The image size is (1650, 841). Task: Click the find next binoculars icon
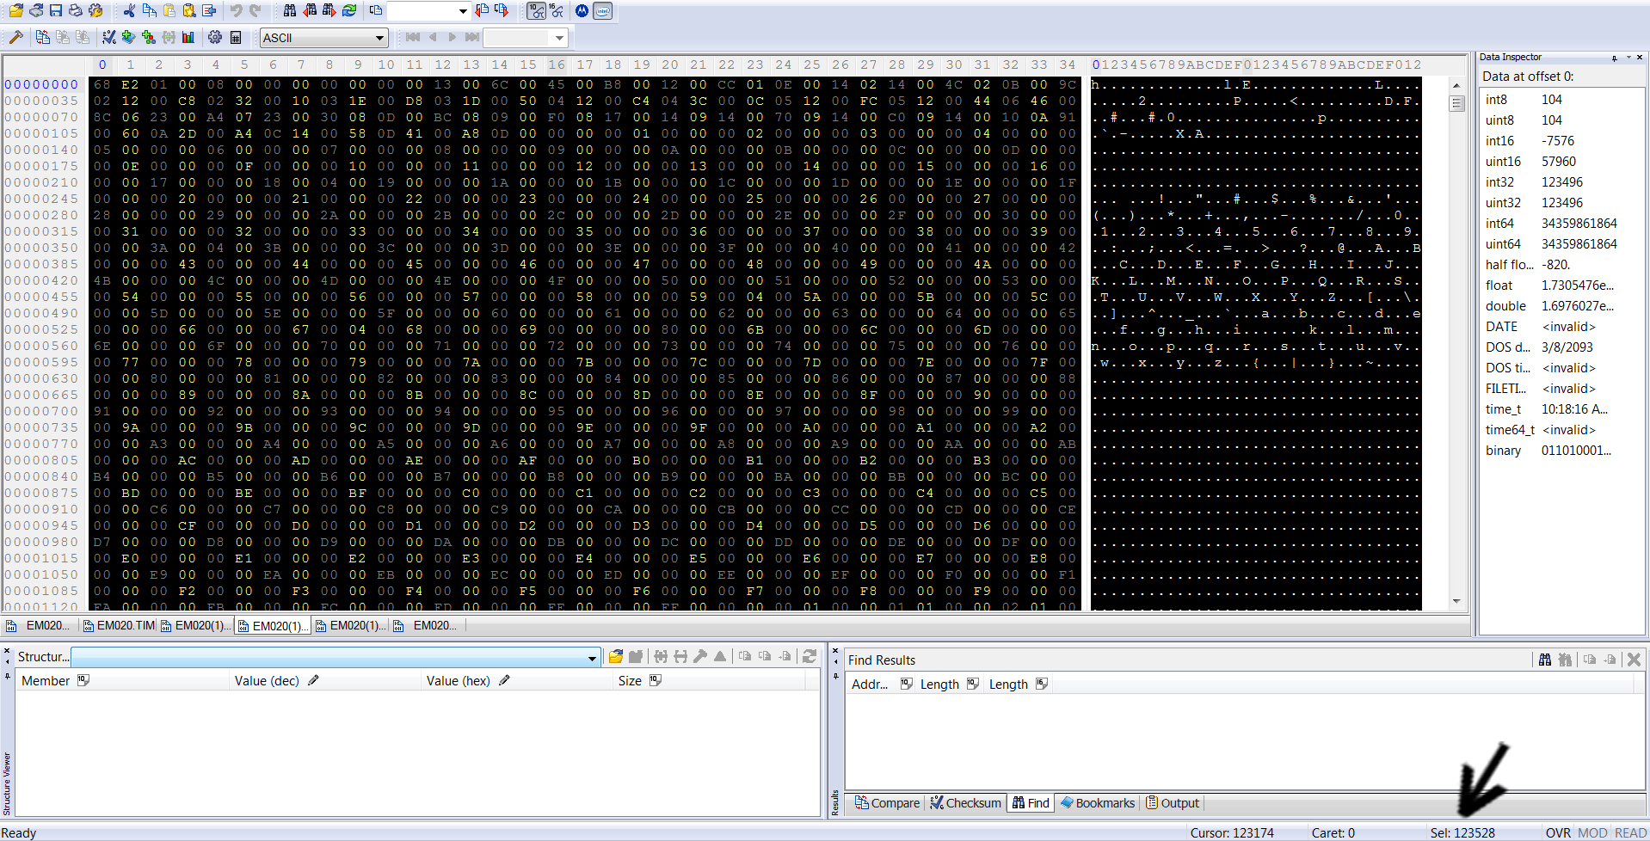pos(329,11)
